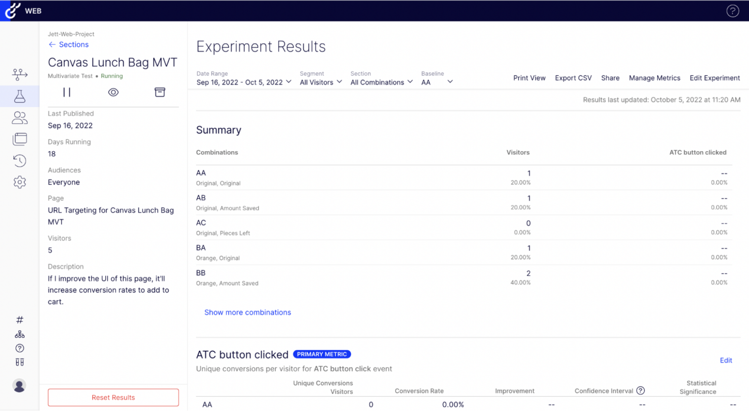The image size is (749, 411).
Task: Edit the ATC button clicked primary metric
Action: coord(726,360)
